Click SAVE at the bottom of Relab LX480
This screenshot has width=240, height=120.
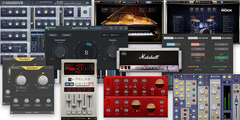click(68, 118)
